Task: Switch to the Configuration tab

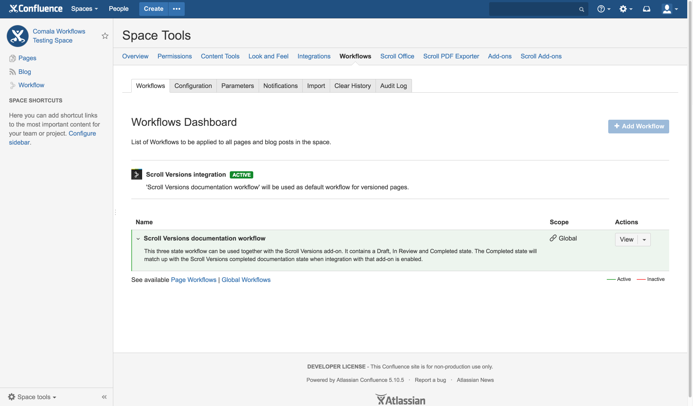Action: click(193, 85)
